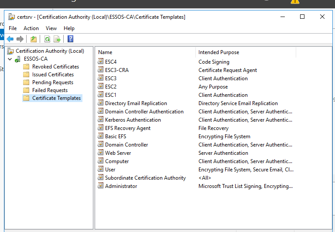Select the Kerberos Authentication template row

pyautogui.click(x=133, y=120)
